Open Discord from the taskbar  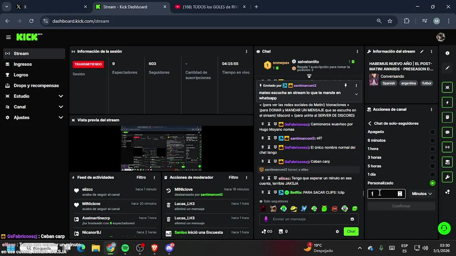pyautogui.click(x=169, y=248)
